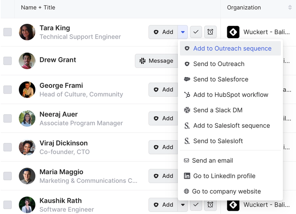This screenshot has height=214, width=296.
Task: Open Go to company website option
Action: [226, 191]
